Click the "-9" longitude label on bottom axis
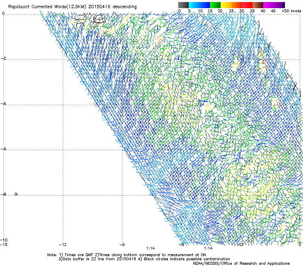The image size is (303, 266). 122,244
